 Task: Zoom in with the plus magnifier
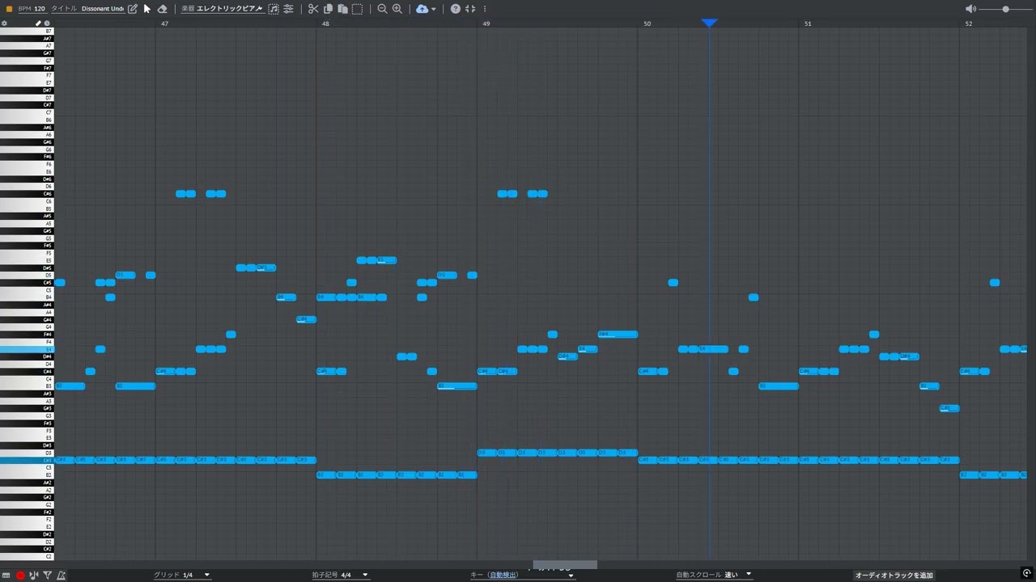coord(397,9)
